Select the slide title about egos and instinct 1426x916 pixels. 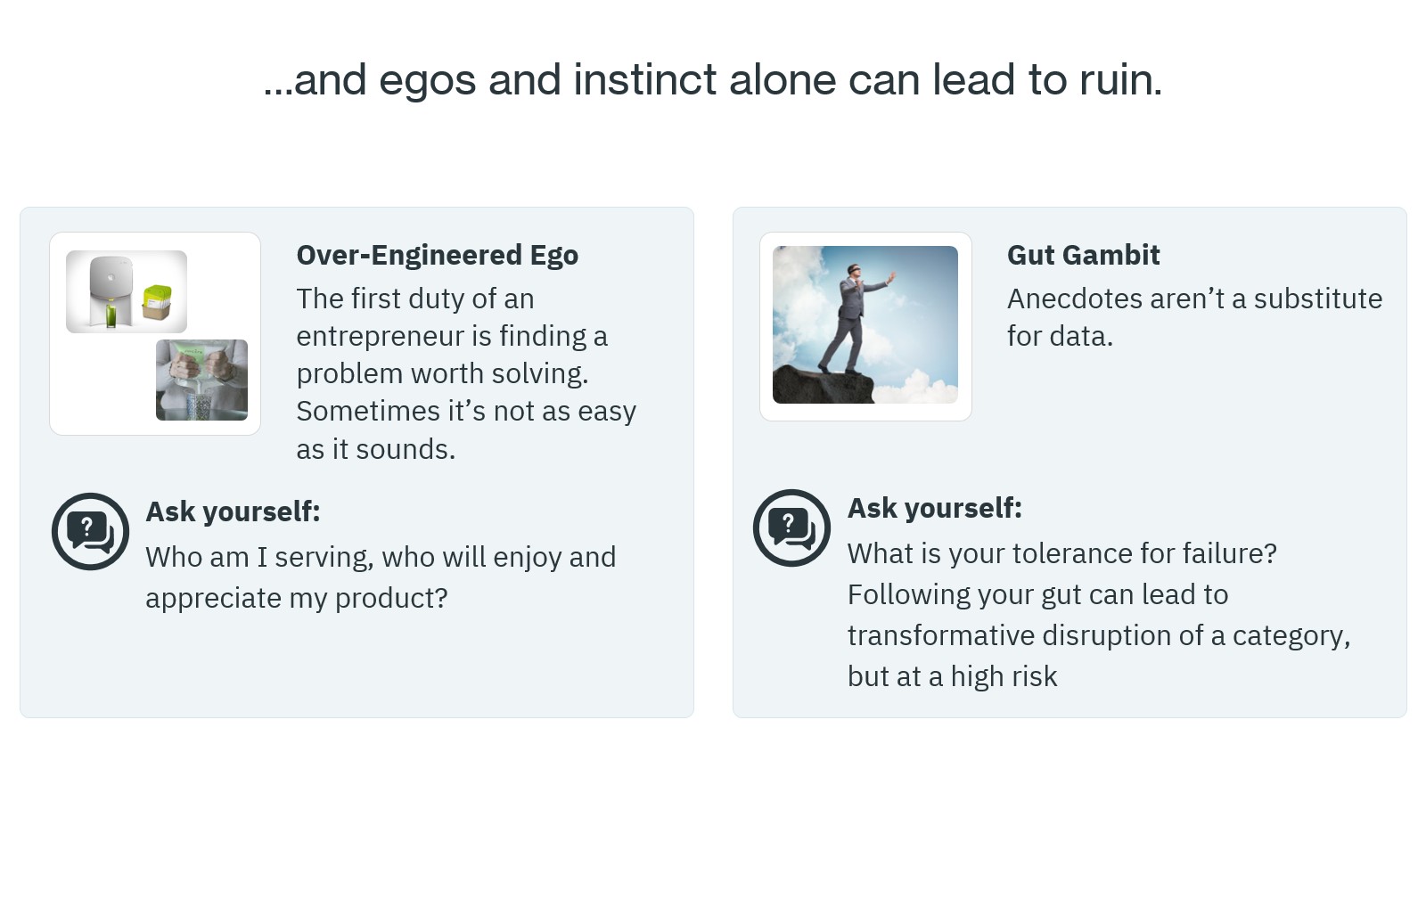tap(713, 79)
